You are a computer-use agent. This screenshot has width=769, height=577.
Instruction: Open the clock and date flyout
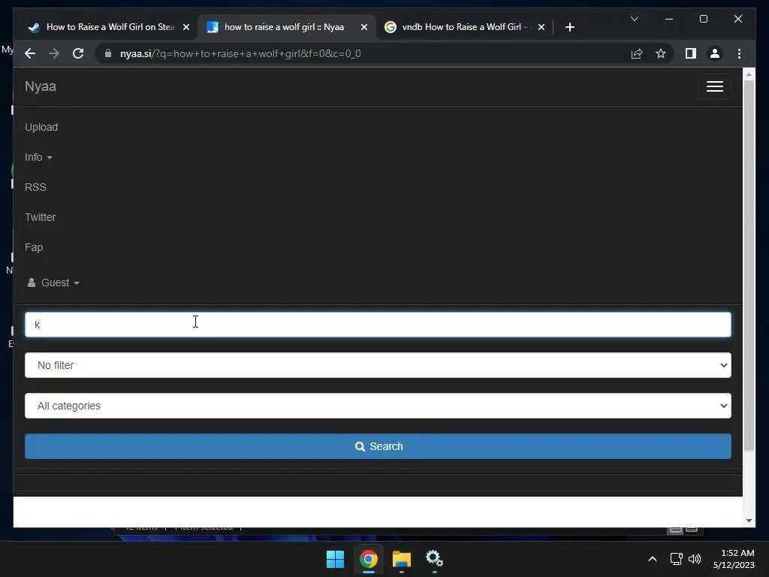734,559
